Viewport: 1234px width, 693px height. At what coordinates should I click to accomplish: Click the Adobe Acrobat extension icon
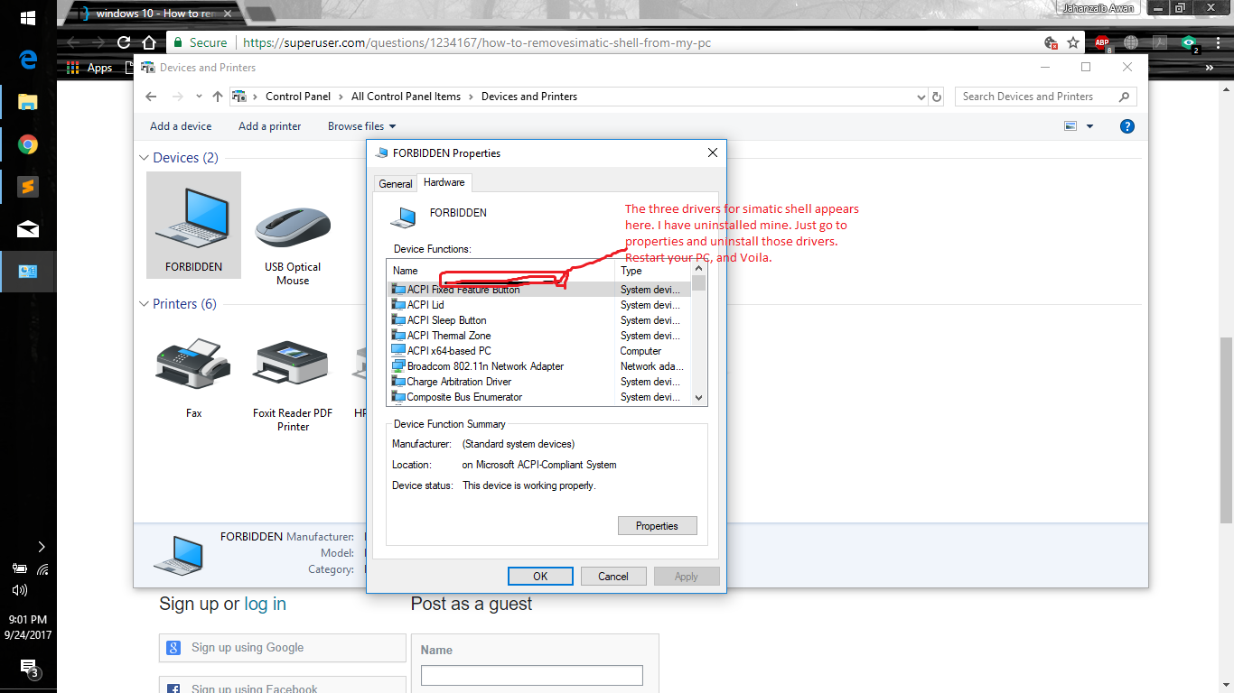click(1159, 42)
